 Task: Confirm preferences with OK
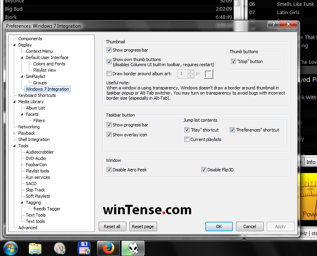click(219, 226)
